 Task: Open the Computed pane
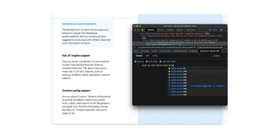(x=145, y=51)
